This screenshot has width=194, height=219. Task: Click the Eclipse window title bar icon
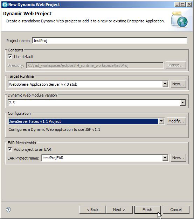click(5, 5)
